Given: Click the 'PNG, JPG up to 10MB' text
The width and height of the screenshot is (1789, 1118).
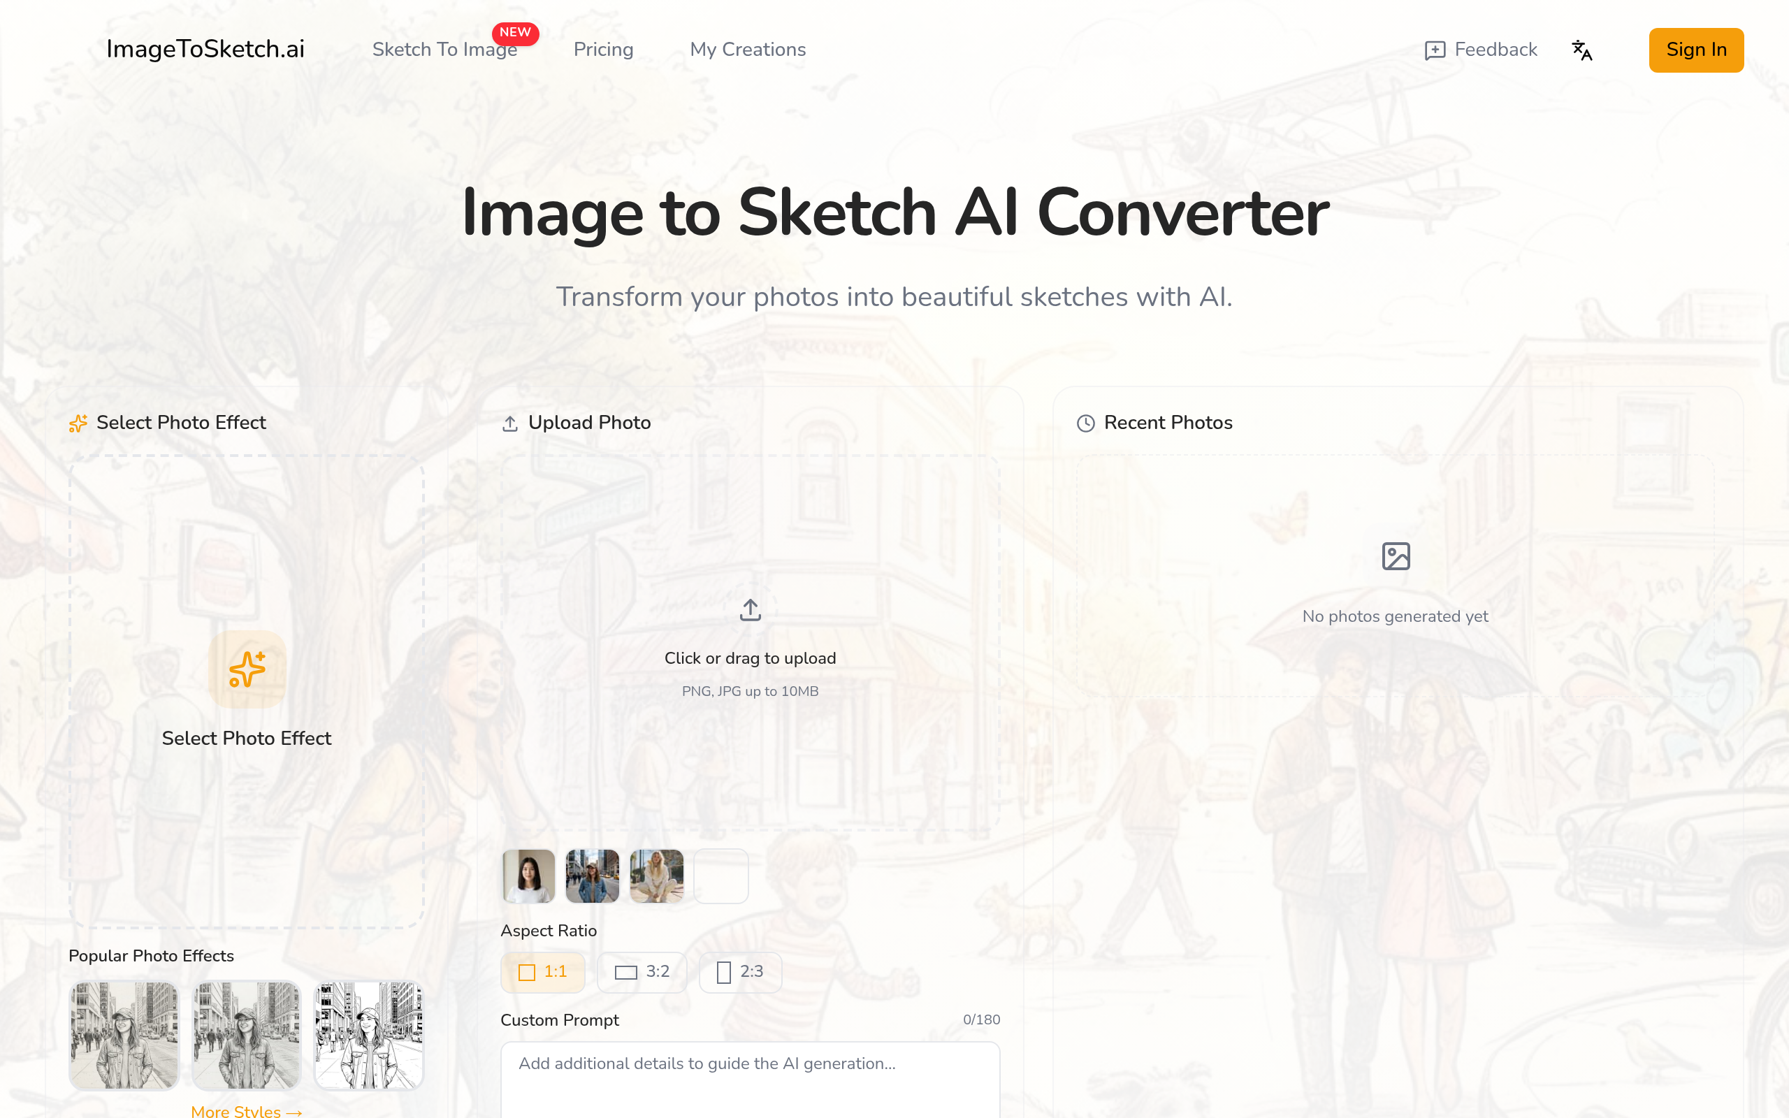Looking at the screenshot, I should click(751, 691).
